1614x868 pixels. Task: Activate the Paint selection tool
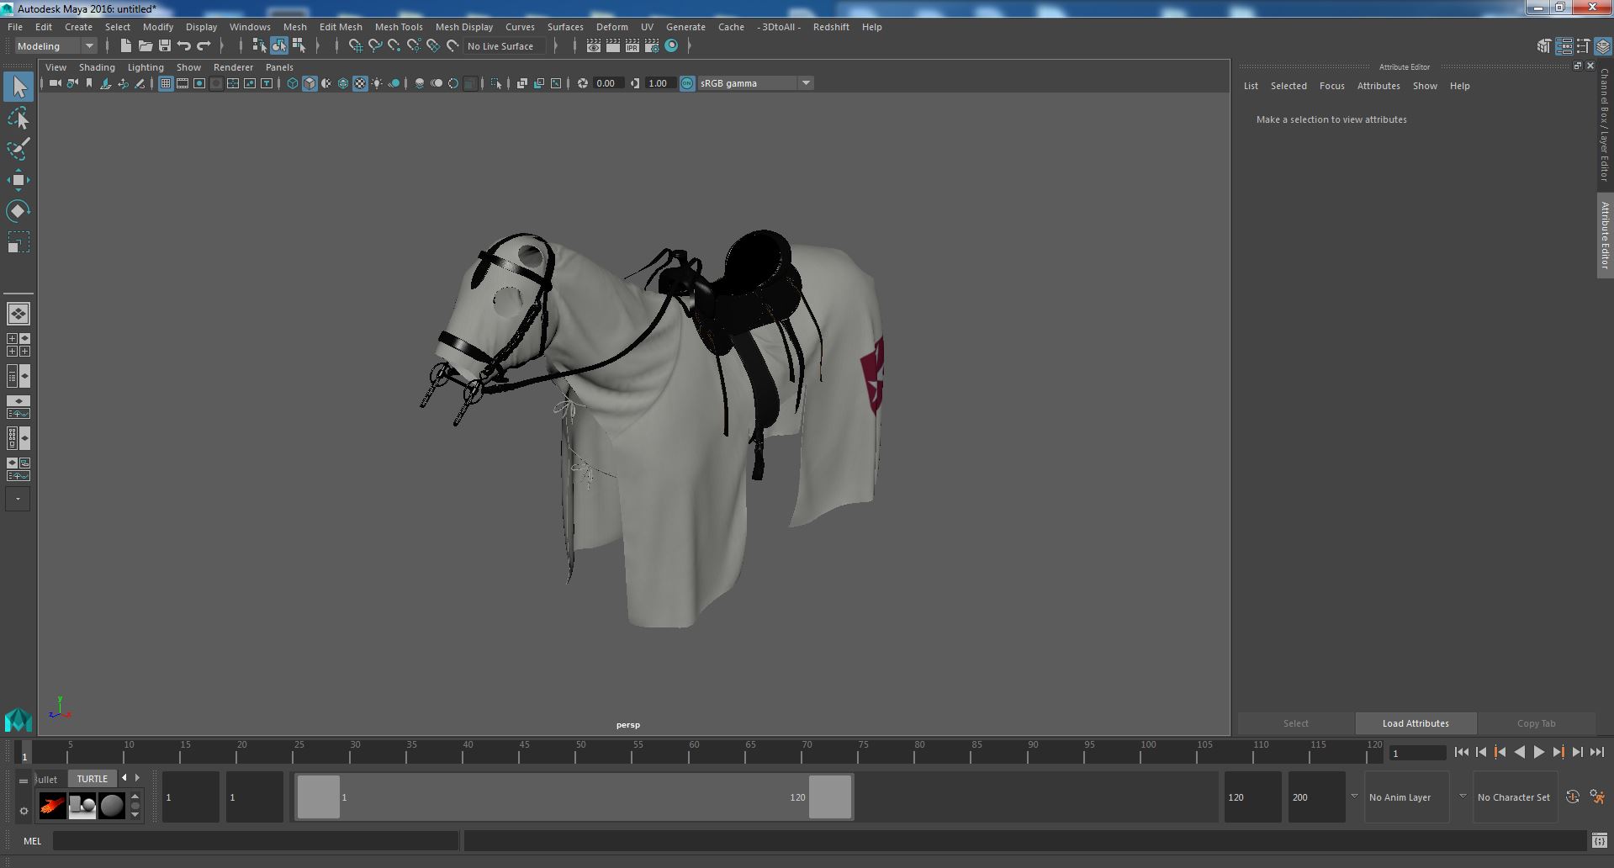pos(19,150)
